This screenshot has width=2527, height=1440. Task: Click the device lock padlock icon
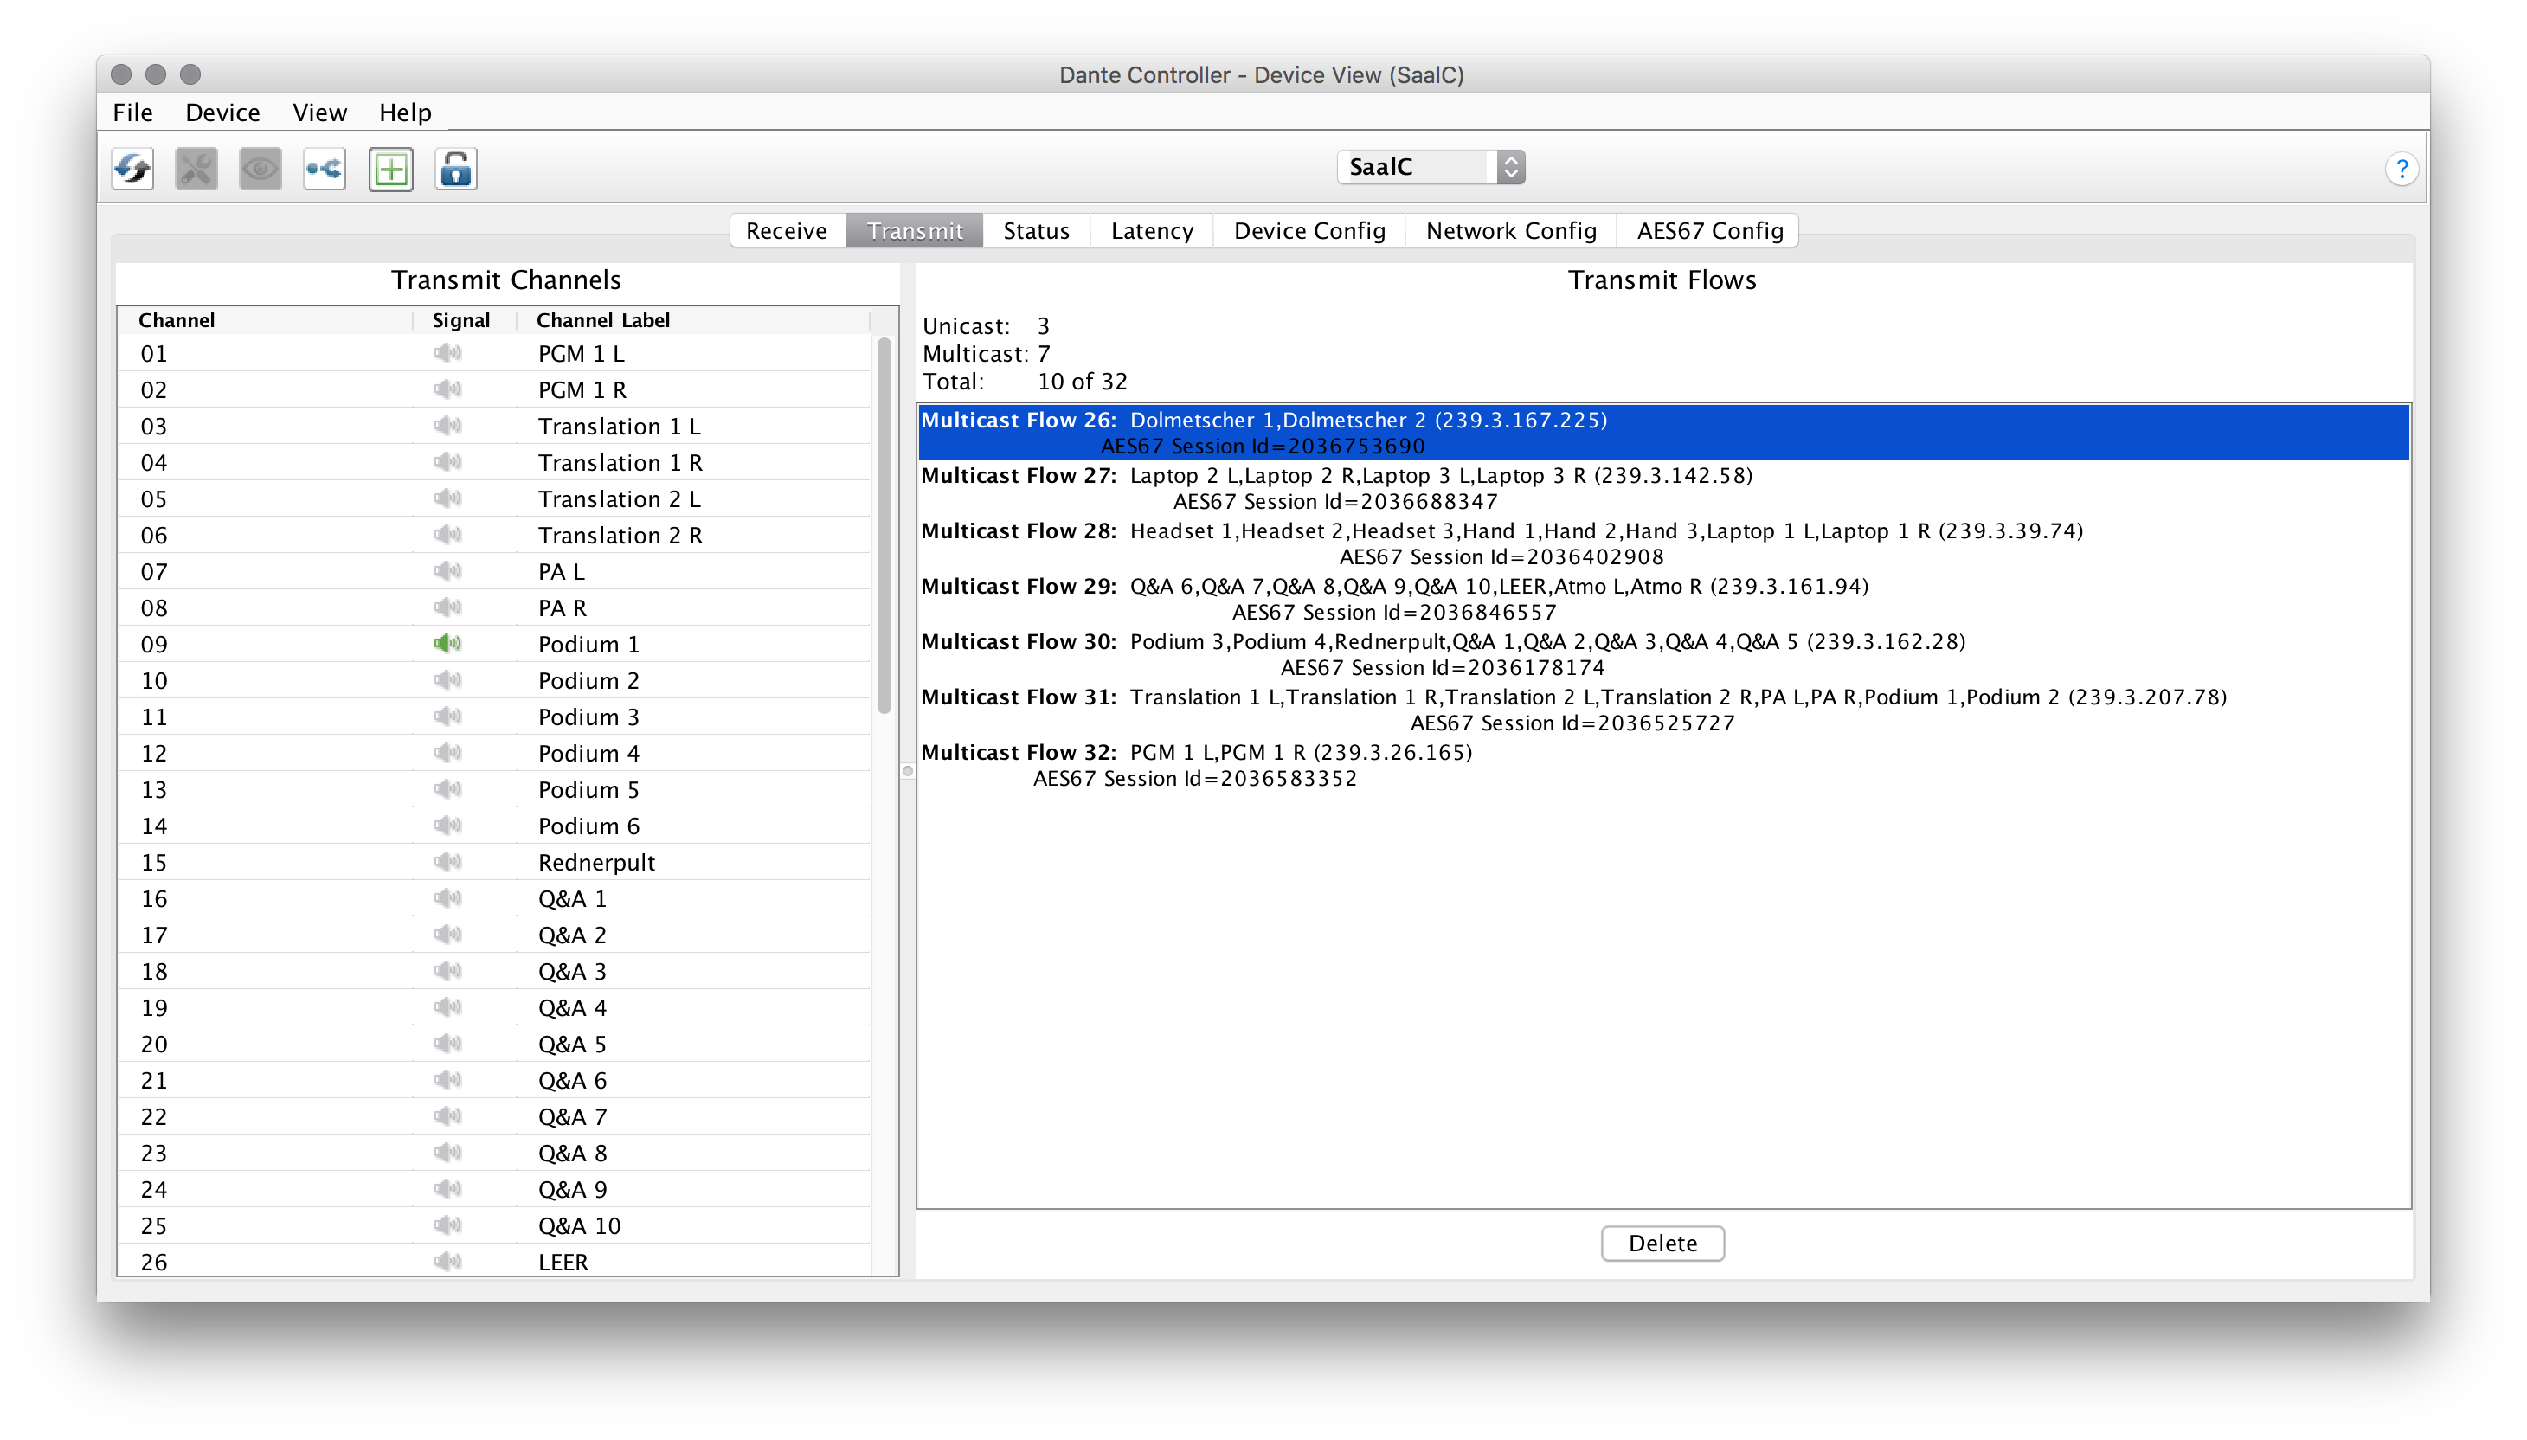click(x=456, y=169)
